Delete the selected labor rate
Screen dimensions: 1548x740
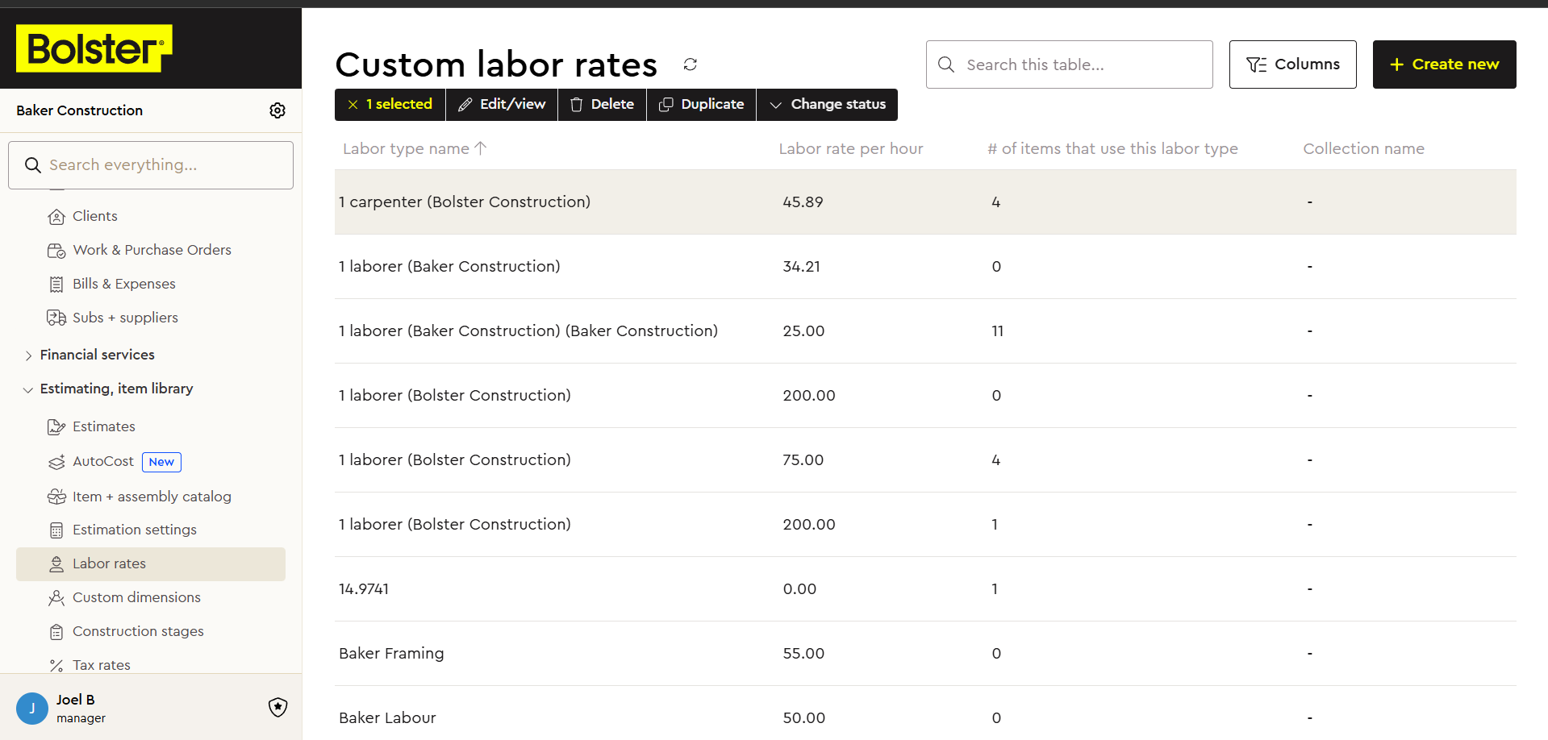pos(602,105)
